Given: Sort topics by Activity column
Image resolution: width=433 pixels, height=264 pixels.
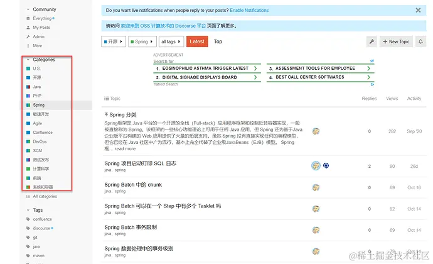Looking at the screenshot, I should (414, 98).
